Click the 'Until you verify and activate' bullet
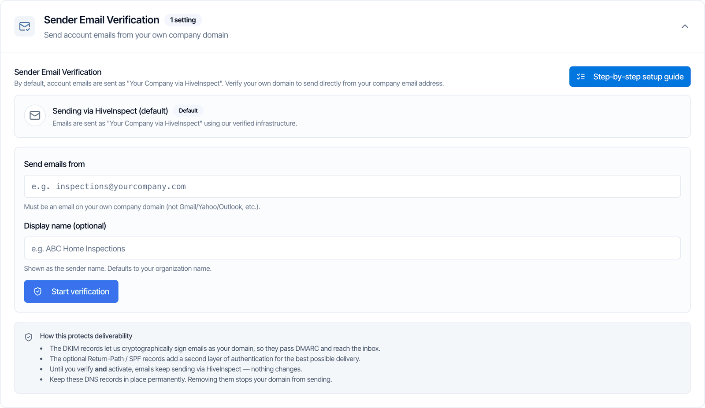The image size is (705, 408). [176, 369]
